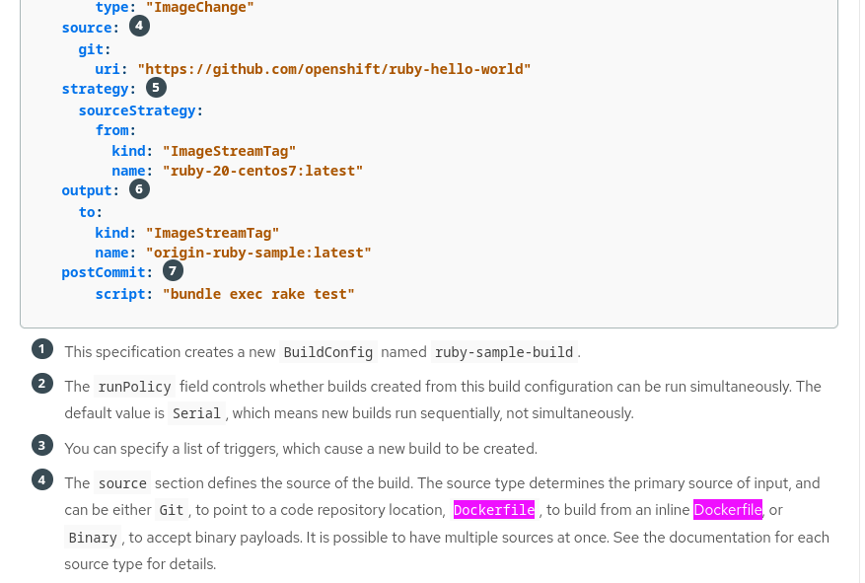Select callout marker 3 about triggers
The width and height of the screenshot is (865, 583).
pyautogui.click(x=41, y=445)
